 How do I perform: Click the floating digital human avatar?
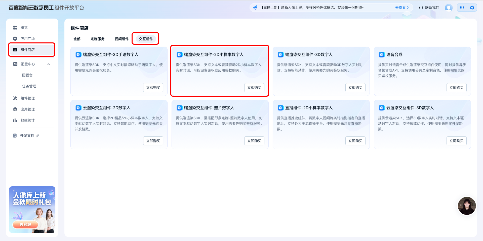pos(467,206)
